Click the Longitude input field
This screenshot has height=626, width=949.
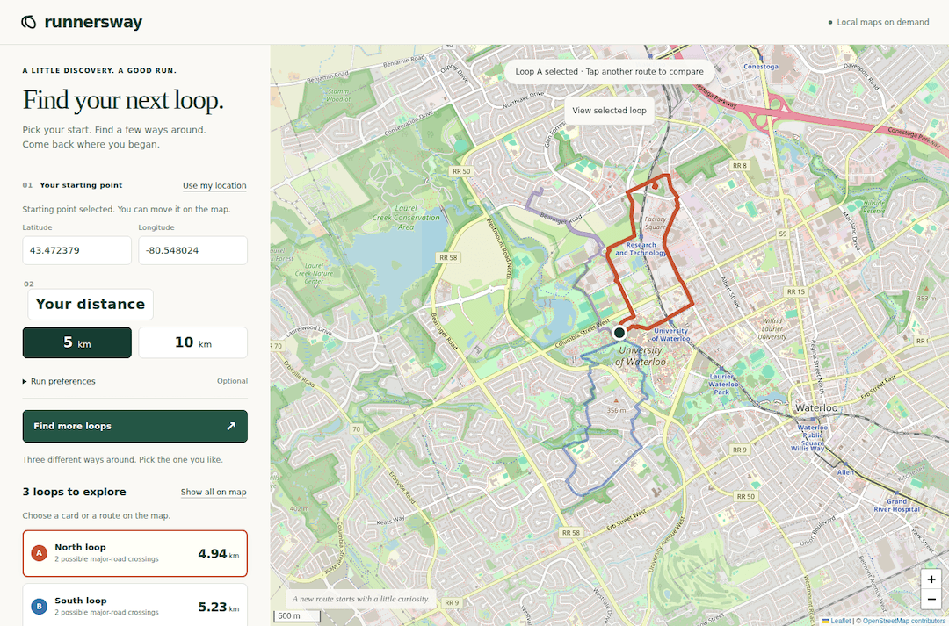click(193, 250)
